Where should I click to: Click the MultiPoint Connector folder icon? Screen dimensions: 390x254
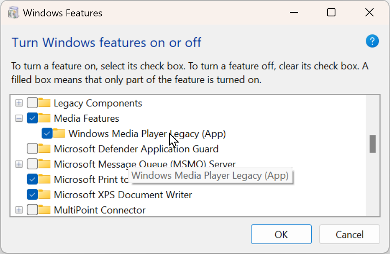[x=45, y=210]
